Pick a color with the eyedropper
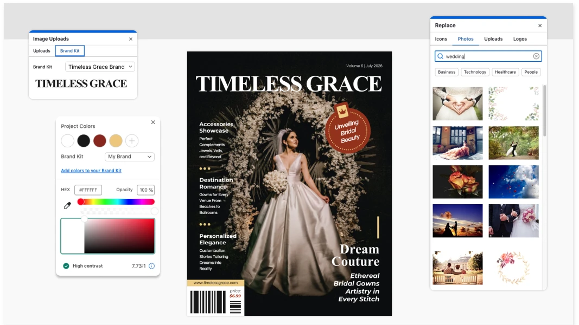This screenshot has width=579, height=325. click(x=67, y=206)
